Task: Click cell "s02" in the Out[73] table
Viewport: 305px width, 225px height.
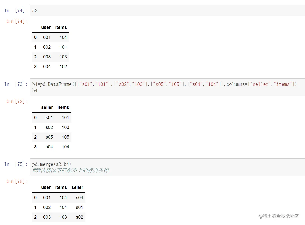Action: coord(49,127)
